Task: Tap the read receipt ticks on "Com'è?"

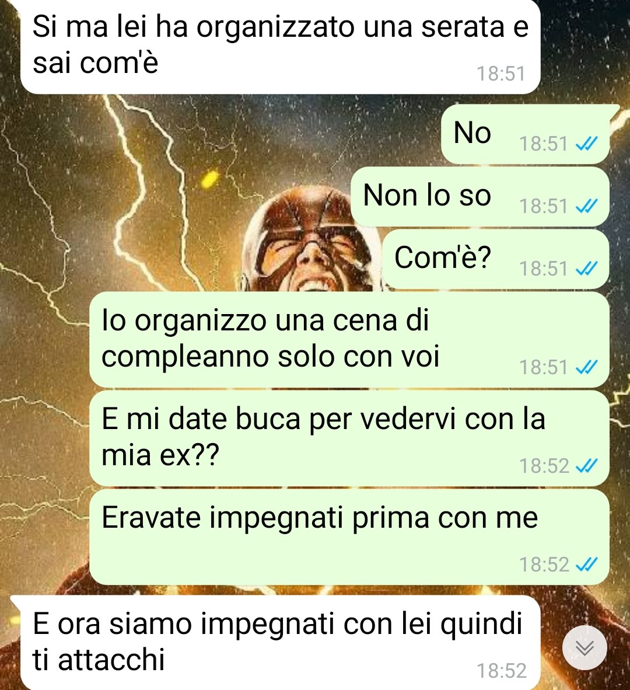Action: [587, 269]
